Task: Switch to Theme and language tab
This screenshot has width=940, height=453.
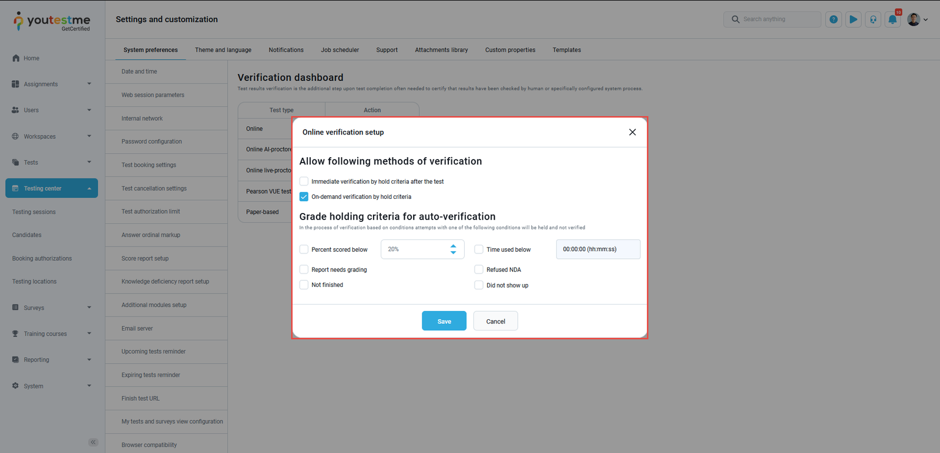Action: [x=223, y=50]
